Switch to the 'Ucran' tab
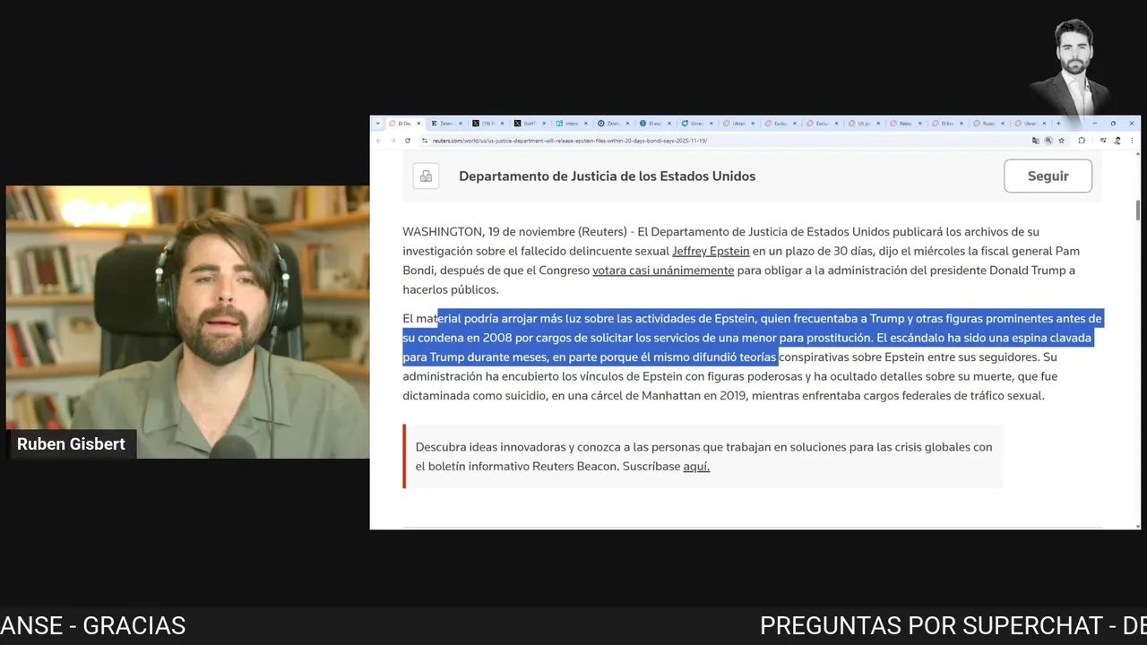The height and width of the screenshot is (645, 1147). 697,124
